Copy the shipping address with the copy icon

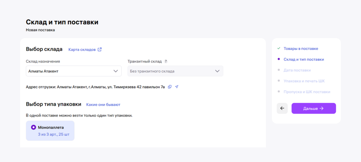click(x=170, y=87)
